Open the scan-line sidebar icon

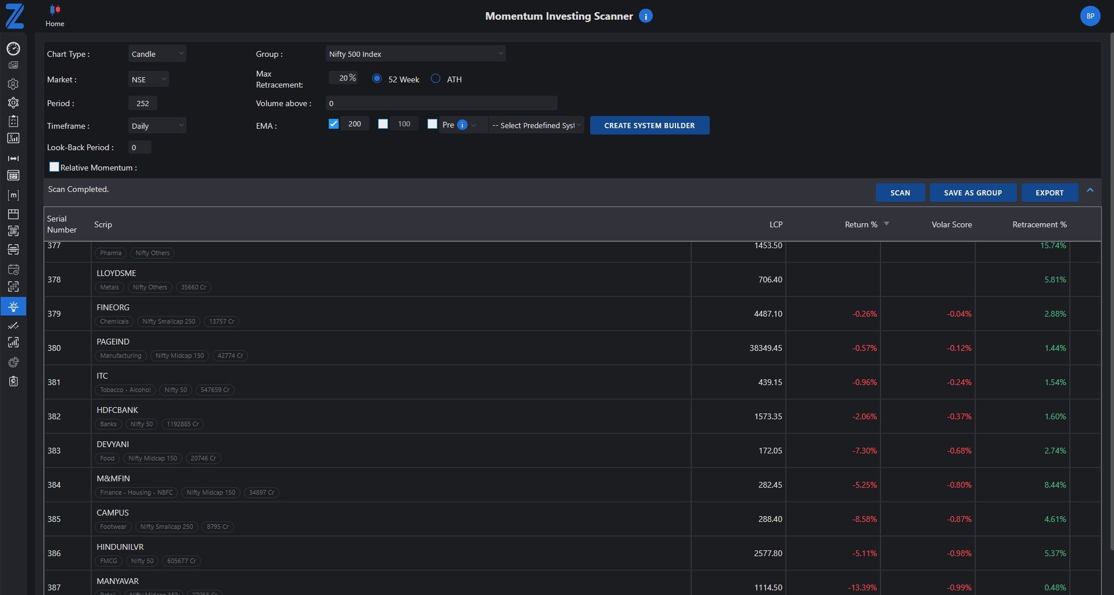13,249
